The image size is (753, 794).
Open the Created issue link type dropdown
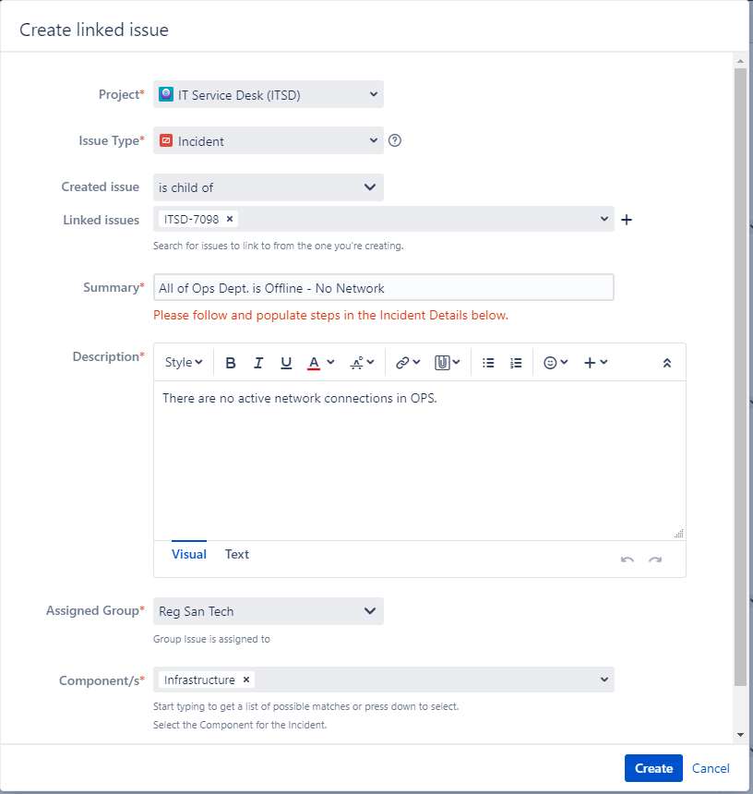[269, 187]
